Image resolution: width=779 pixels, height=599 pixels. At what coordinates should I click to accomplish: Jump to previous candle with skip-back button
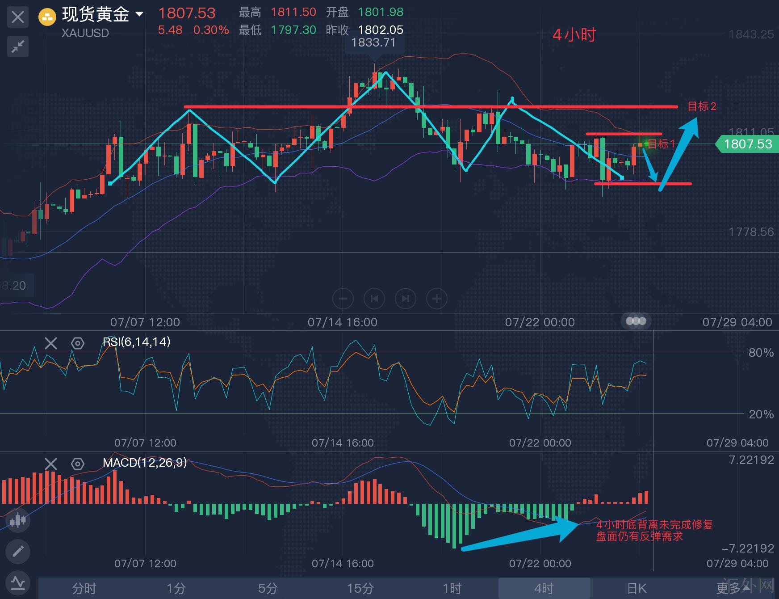pos(374,299)
